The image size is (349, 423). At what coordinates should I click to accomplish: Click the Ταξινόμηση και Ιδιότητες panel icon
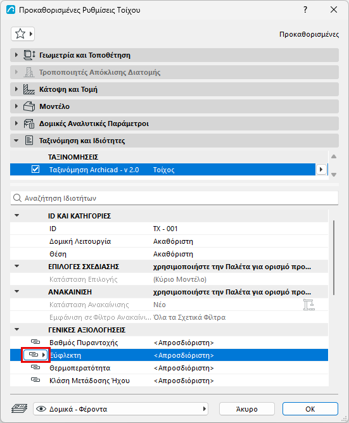coord(29,141)
